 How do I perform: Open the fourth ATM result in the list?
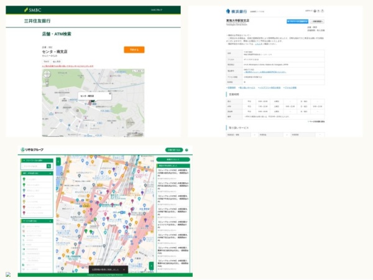pos(173,213)
